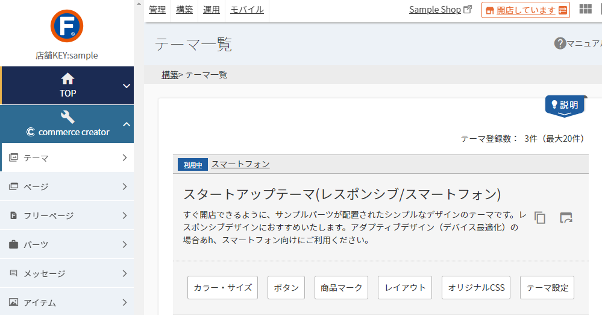Click the スマートフォン link
This screenshot has height=315, width=602.
coord(240,164)
